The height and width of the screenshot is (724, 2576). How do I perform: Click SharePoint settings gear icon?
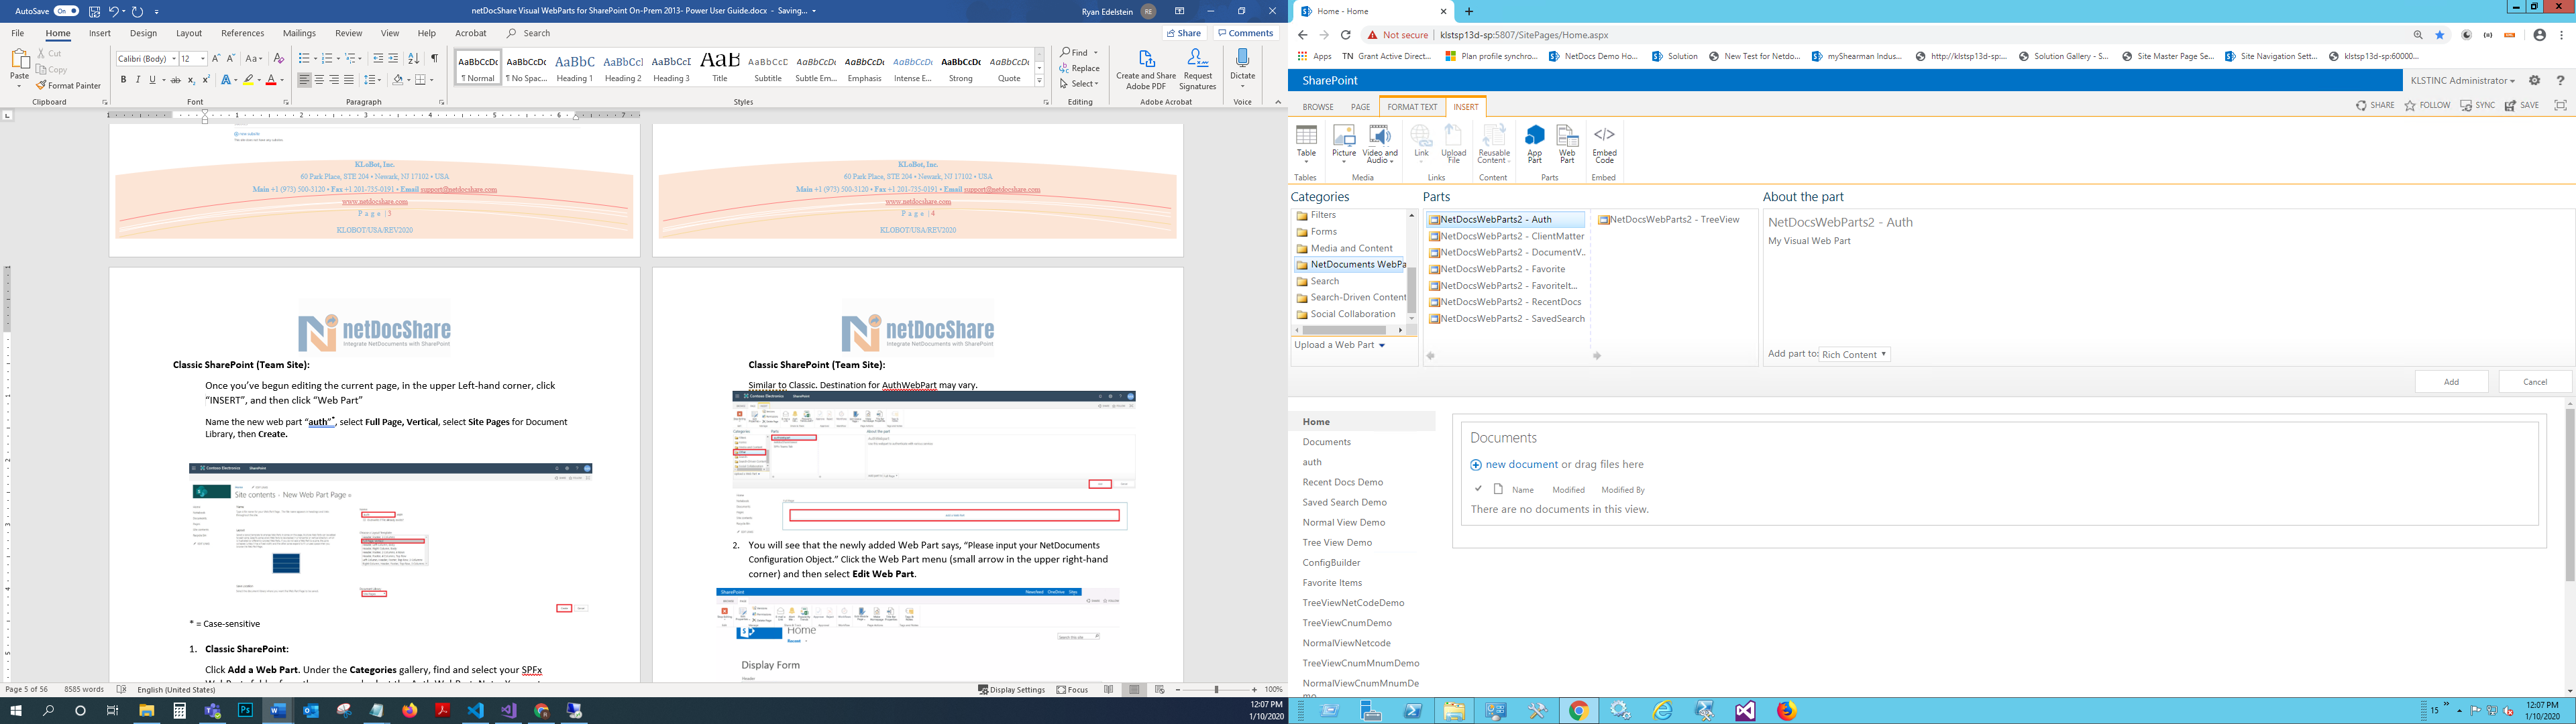click(2534, 80)
